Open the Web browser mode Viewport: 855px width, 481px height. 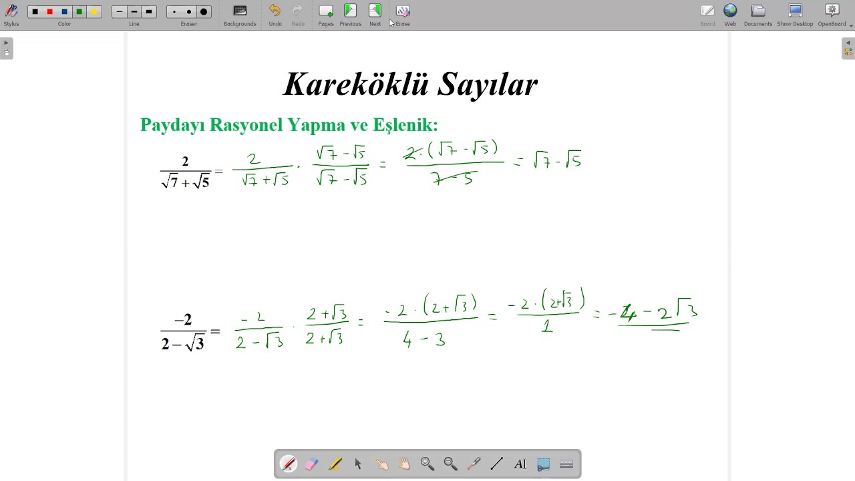[730, 15]
